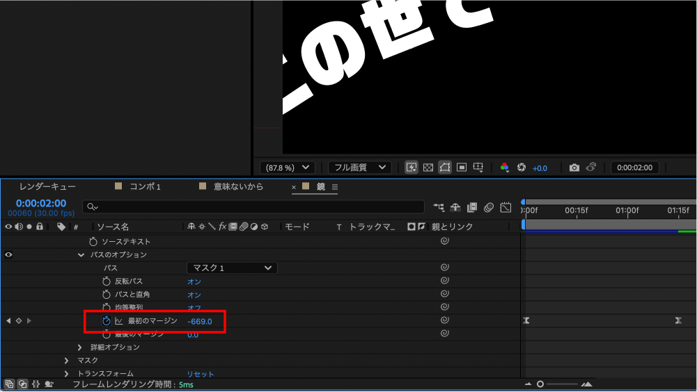The height and width of the screenshot is (392, 697).
Task: Switch to the 意味ないから tab
Action: (x=238, y=186)
